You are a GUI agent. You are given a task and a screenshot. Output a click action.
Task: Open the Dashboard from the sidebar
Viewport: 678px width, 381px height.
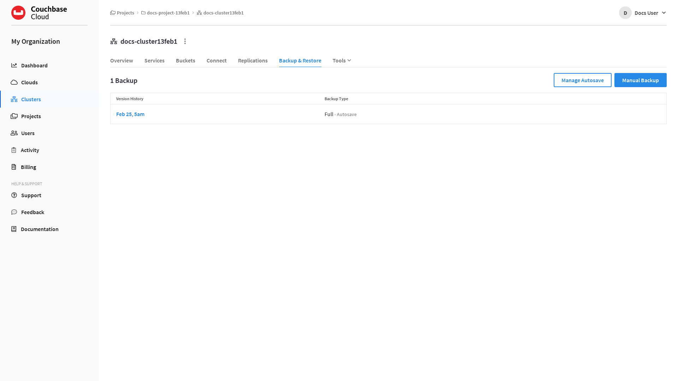(x=14, y=65)
